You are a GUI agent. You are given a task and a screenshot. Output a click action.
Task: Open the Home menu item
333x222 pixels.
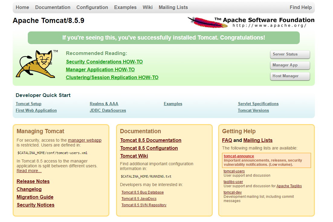[22, 8]
